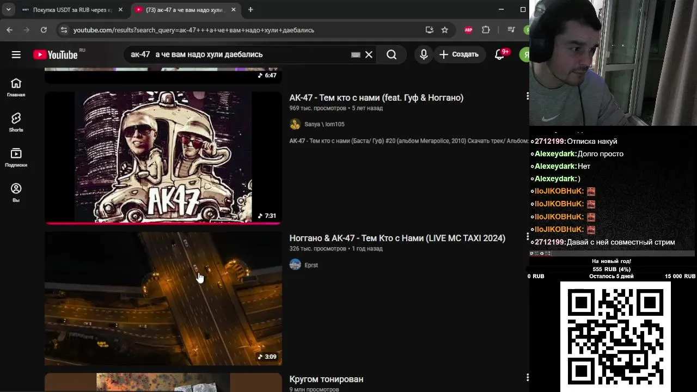Screen dimensions: 697x392
Task: Click the address bar URL
Action: [x=194, y=30]
